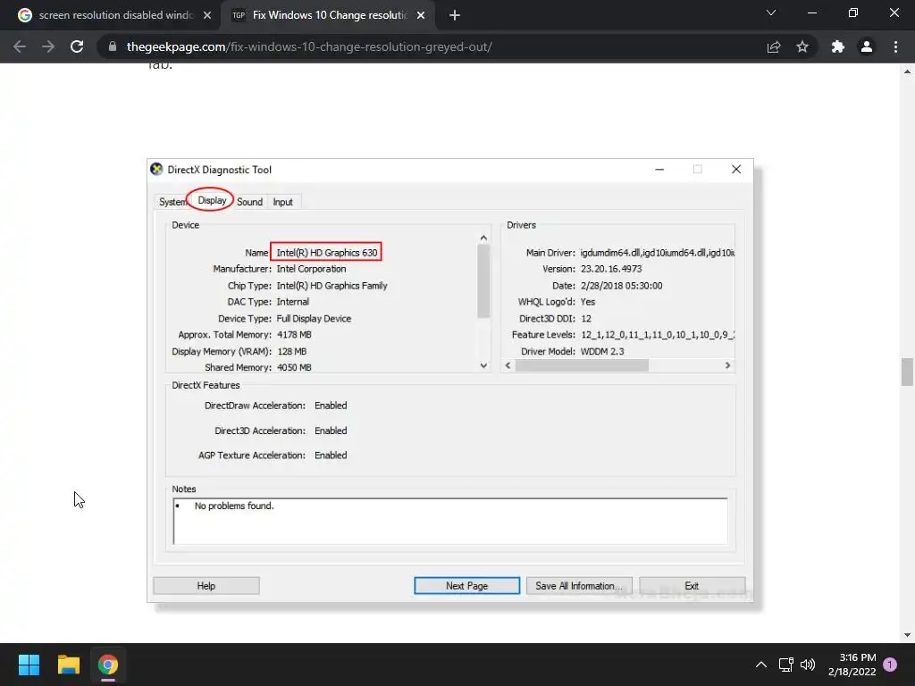Reload the current page
Screen dimensions: 915x686
pyautogui.click(x=77, y=46)
